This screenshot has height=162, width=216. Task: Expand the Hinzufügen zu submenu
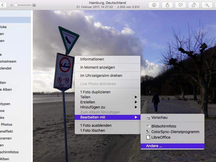pyautogui.click(x=108, y=107)
